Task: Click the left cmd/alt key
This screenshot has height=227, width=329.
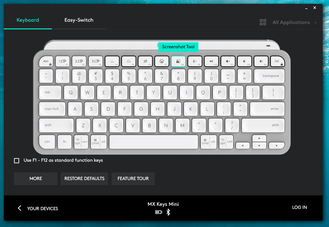Action: point(99,142)
